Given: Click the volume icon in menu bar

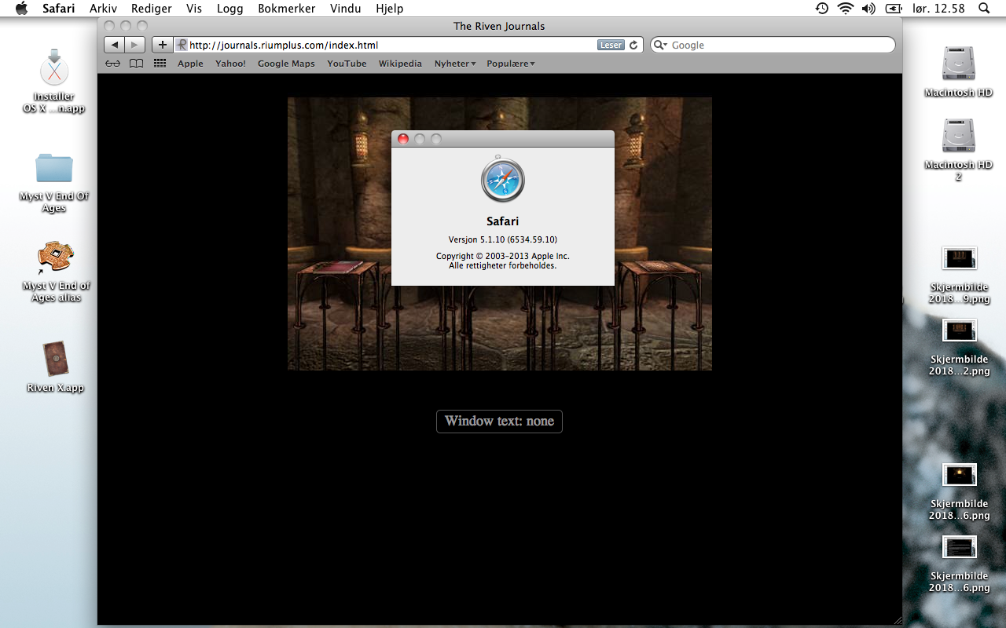Looking at the screenshot, I should point(868,9).
